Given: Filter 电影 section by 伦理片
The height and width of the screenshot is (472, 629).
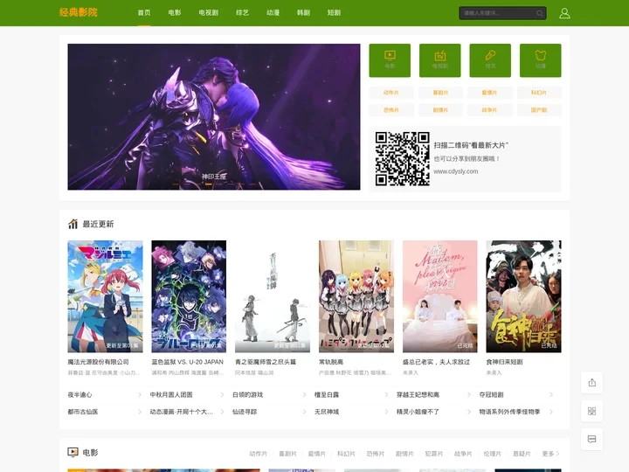Looking at the screenshot, I should tap(492, 454).
